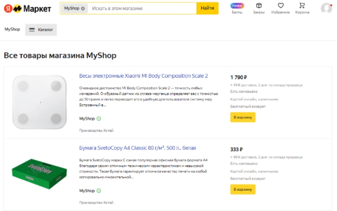Click the 1 790 ₽ price
This screenshot has width=337, height=211.
click(x=239, y=77)
